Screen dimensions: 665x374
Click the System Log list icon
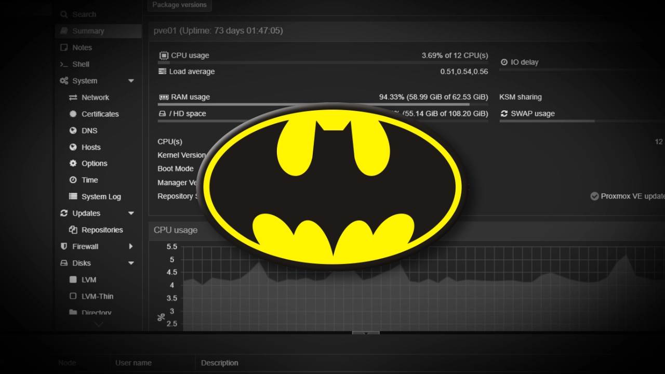click(73, 197)
